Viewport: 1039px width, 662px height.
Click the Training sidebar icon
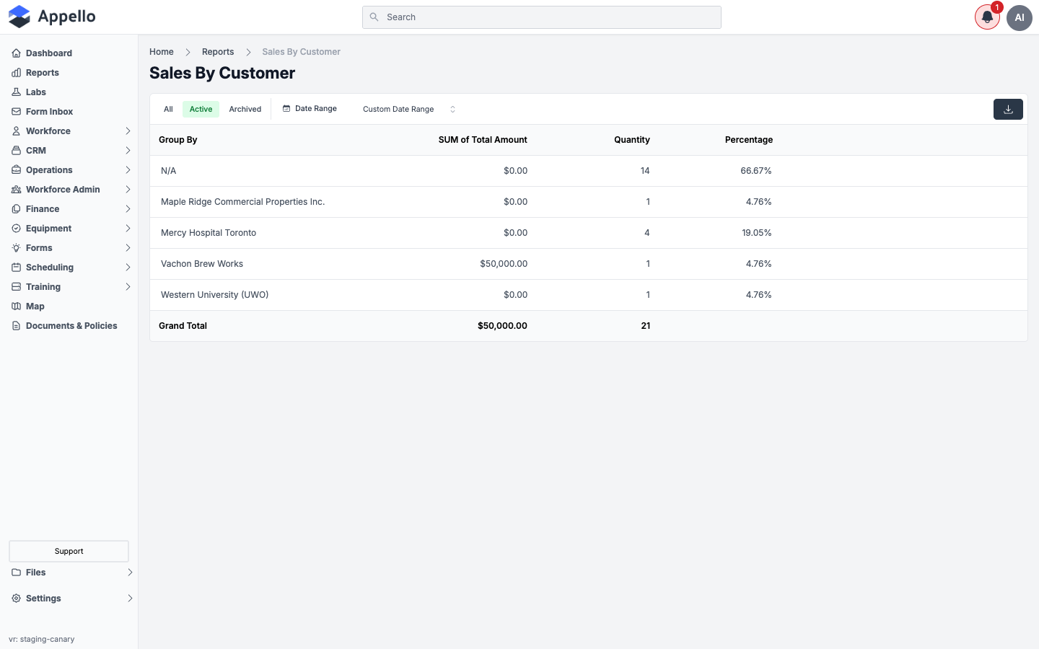click(16, 287)
